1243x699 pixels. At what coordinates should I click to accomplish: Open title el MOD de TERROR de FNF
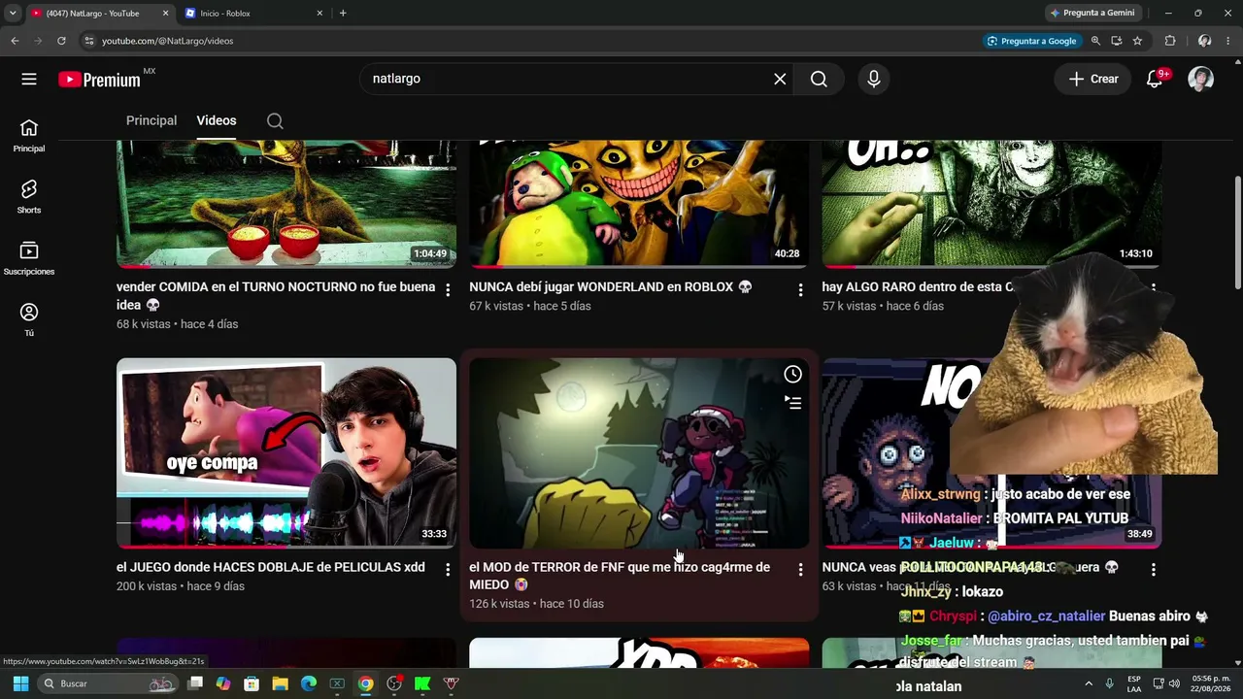tap(620, 576)
